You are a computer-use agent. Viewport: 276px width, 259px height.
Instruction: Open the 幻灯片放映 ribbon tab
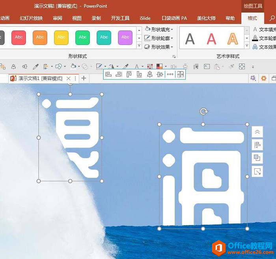pyautogui.click(x=31, y=18)
